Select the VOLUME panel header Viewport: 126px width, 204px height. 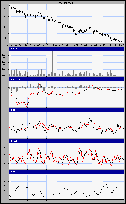coord(66,48)
